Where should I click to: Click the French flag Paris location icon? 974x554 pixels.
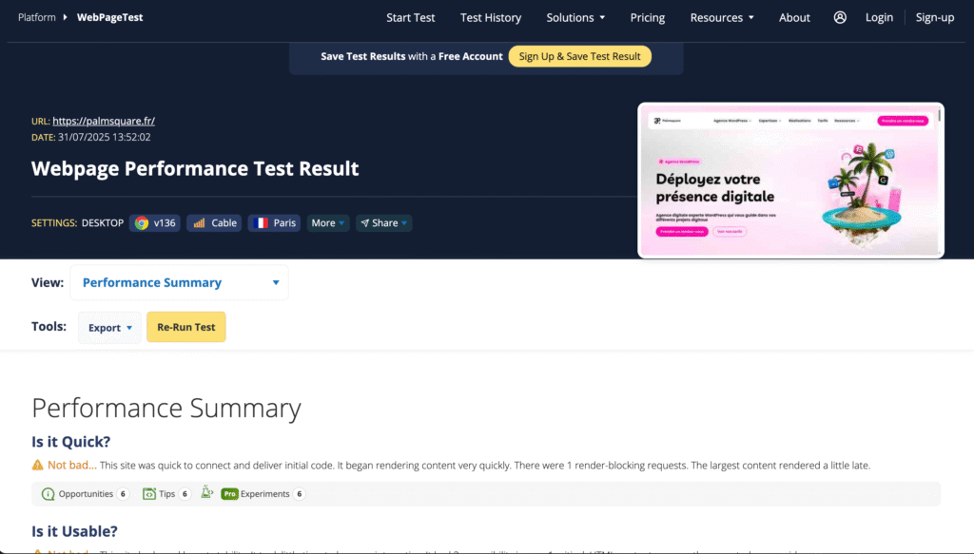(260, 223)
